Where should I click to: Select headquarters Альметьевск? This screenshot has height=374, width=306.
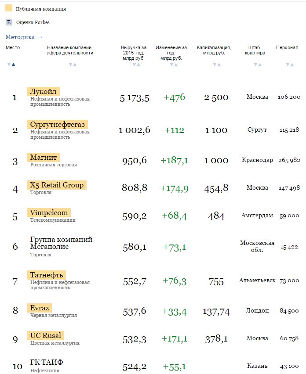point(257,280)
